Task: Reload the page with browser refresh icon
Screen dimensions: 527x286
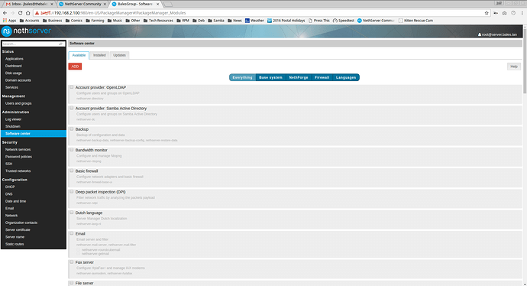Action: click(x=20, y=13)
